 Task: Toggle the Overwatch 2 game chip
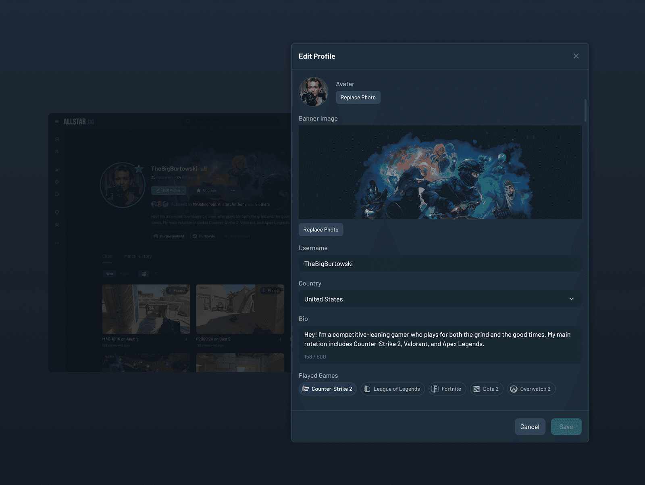tap(531, 389)
